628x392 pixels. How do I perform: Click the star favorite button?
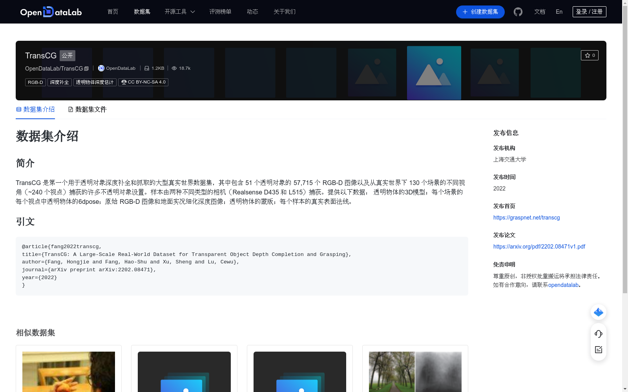pos(590,55)
